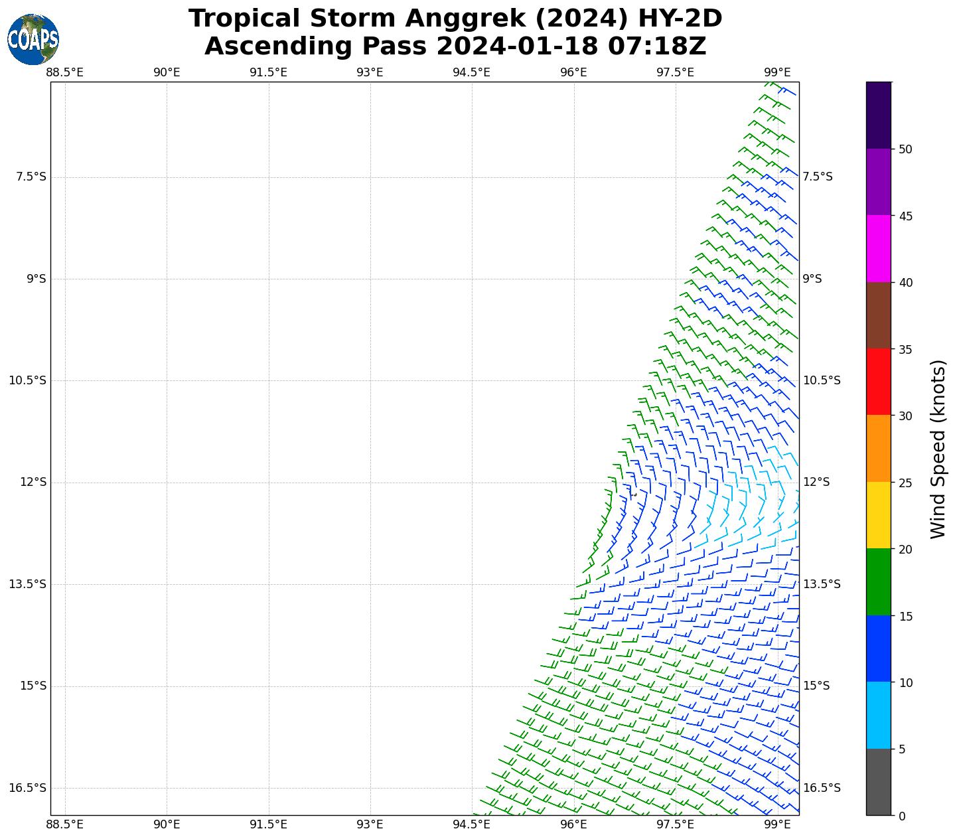This screenshot has width=957, height=839.
Task: Click the light blue 5–10 knots colorbar segment
Action: click(x=878, y=716)
